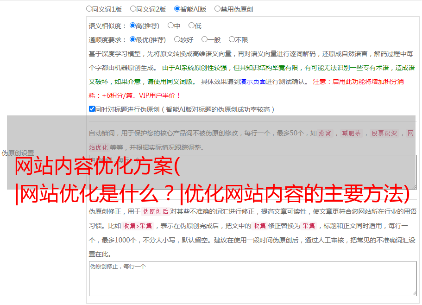Set 通顺度要求 to 不限

232,39
